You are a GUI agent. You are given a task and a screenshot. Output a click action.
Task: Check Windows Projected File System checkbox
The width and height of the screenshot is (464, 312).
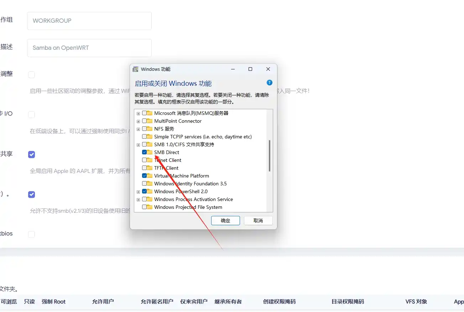(x=144, y=207)
